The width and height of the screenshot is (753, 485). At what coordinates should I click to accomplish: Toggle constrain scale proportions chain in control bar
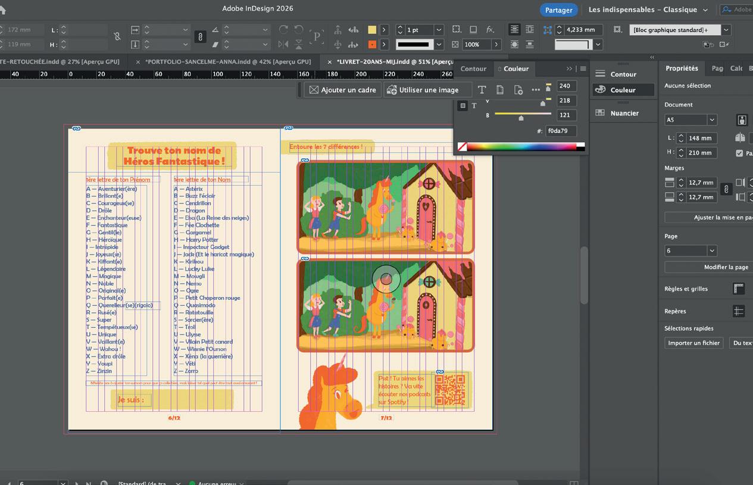click(x=200, y=37)
